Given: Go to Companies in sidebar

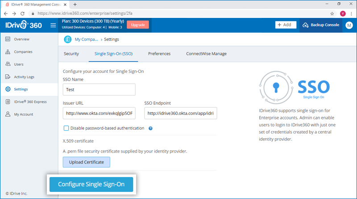Looking at the screenshot, I should tap(29, 52).
